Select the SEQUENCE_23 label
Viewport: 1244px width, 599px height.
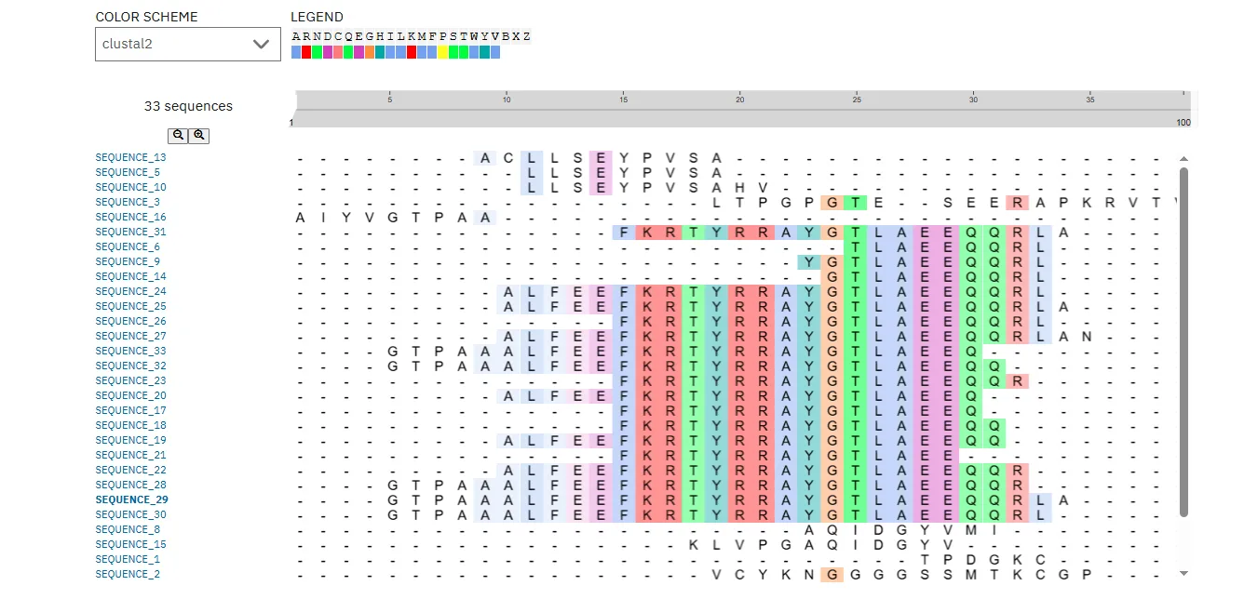(130, 380)
